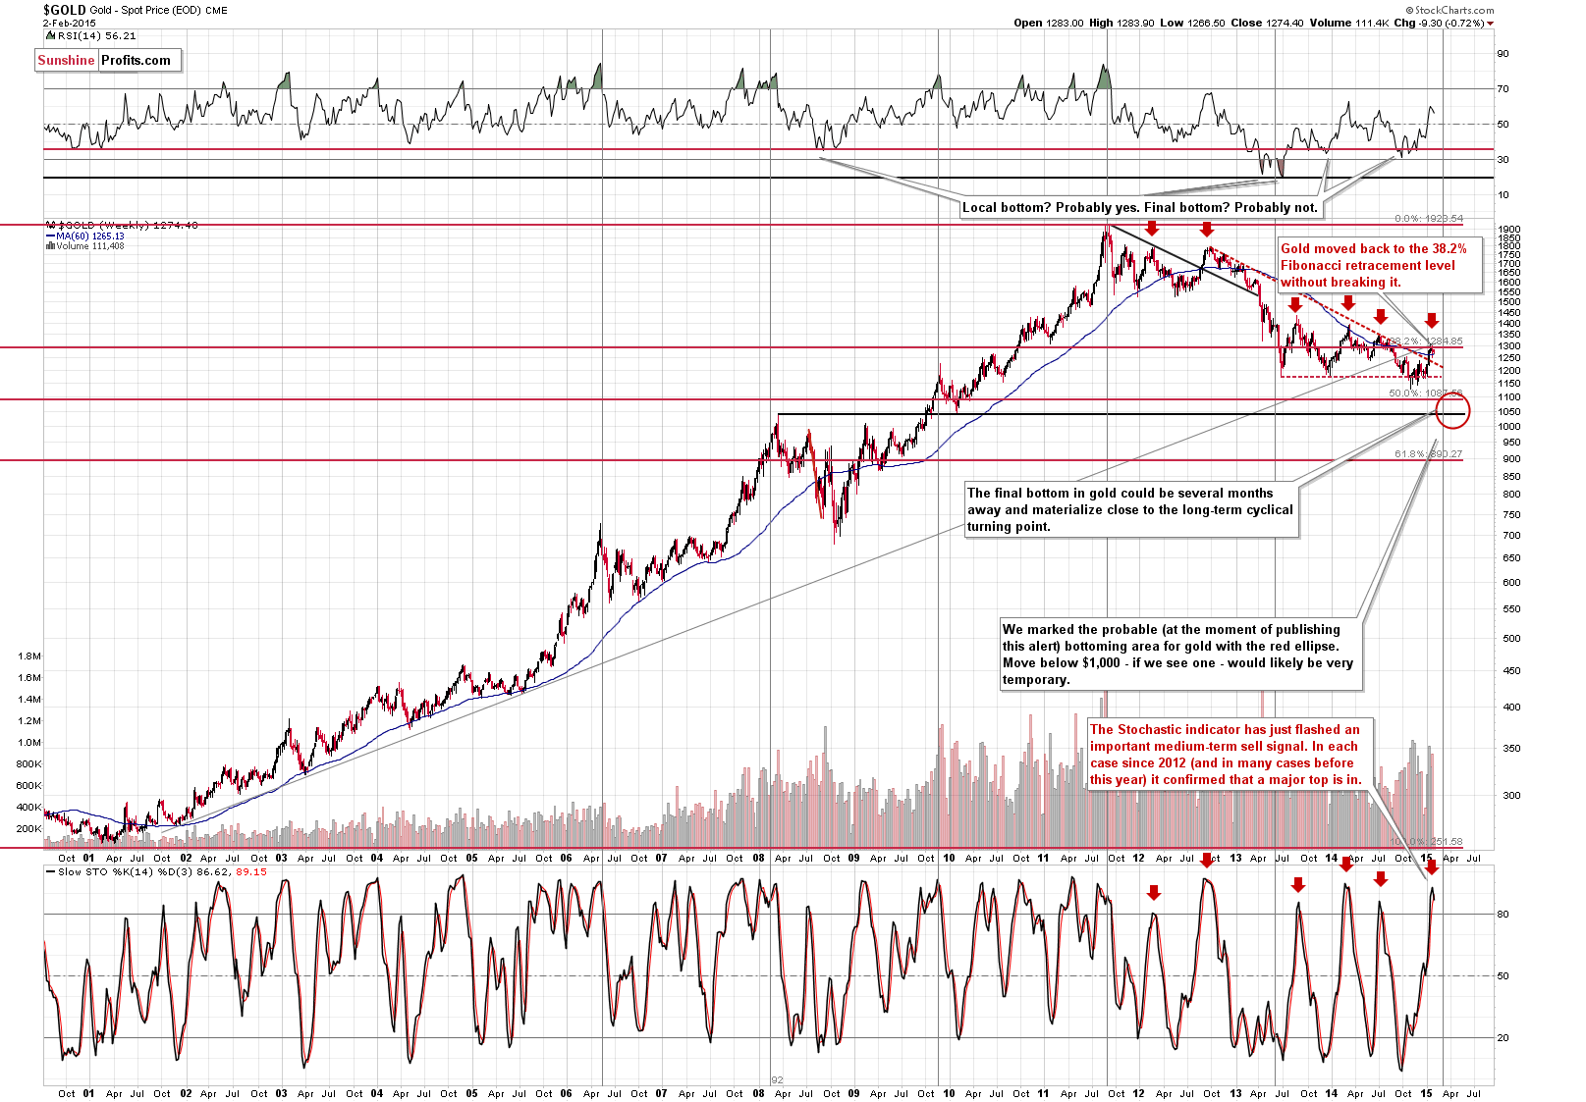The image size is (1586, 1102).
Task: Click the High 1283.90 value
Action: point(1122,23)
